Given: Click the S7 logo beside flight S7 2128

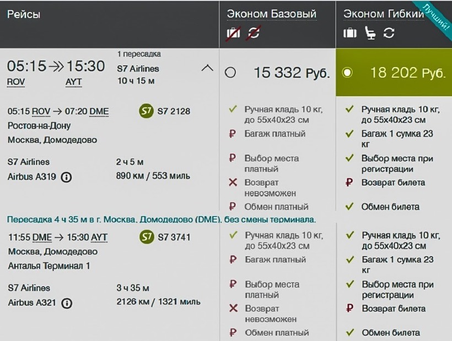Looking at the screenshot, I should tap(146, 111).
